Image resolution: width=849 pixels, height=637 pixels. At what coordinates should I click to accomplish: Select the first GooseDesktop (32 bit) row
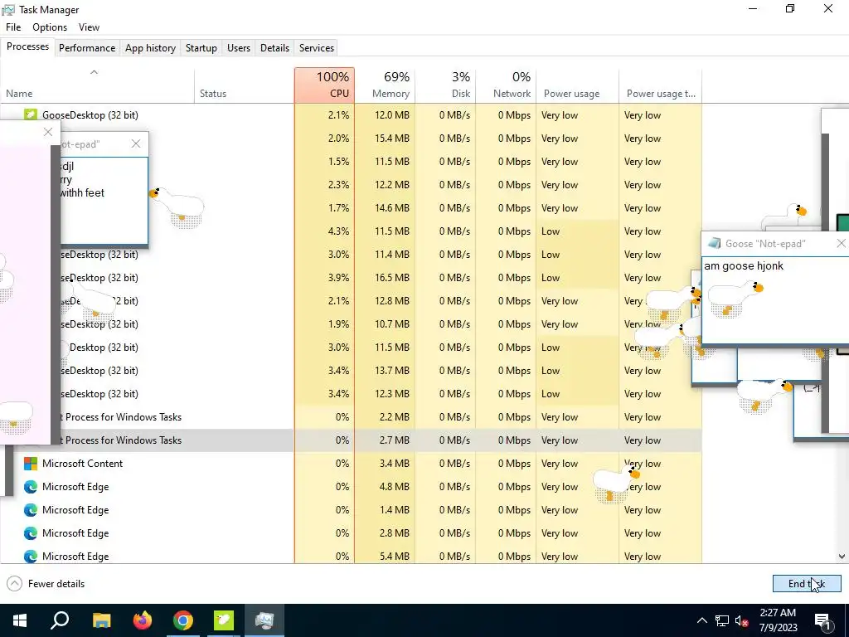click(x=351, y=114)
